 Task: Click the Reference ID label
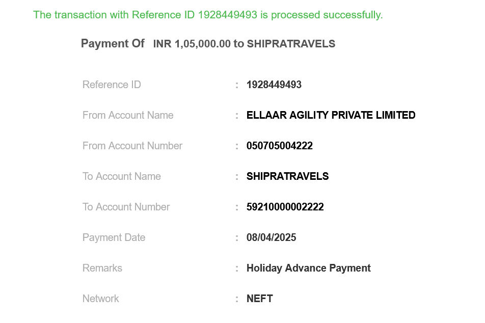click(x=112, y=85)
